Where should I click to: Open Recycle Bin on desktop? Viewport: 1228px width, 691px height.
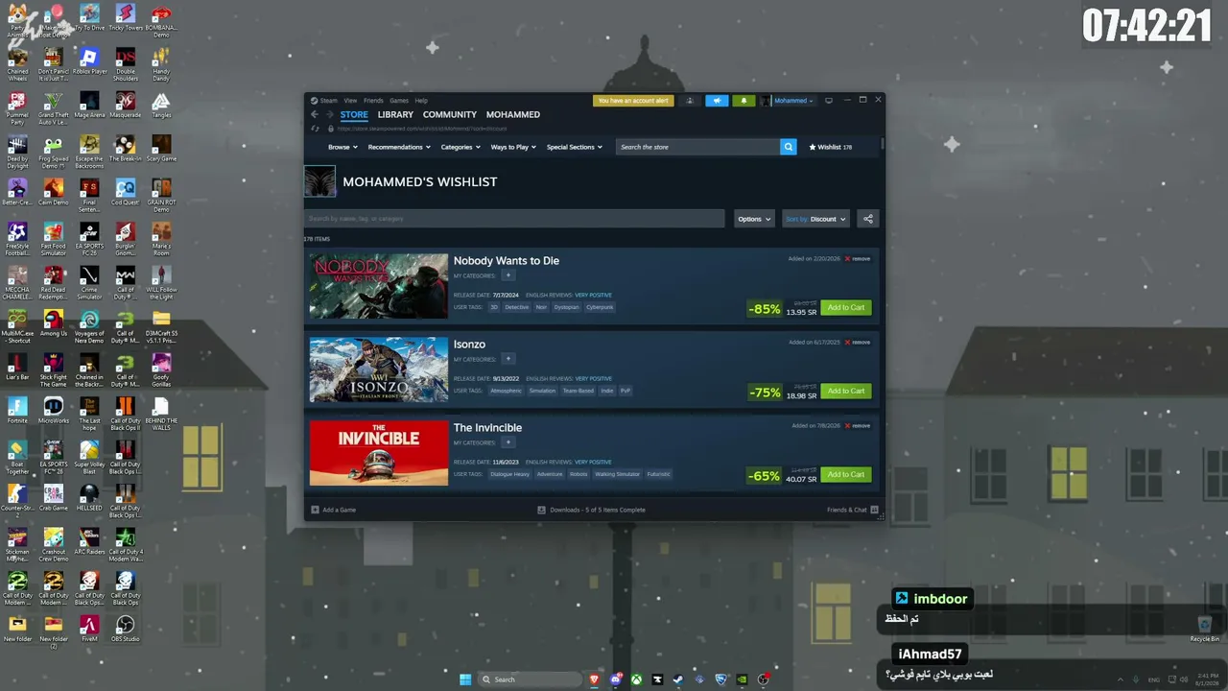pyautogui.click(x=1204, y=629)
